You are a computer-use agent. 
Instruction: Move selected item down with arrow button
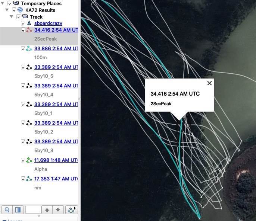tap(57, 210)
